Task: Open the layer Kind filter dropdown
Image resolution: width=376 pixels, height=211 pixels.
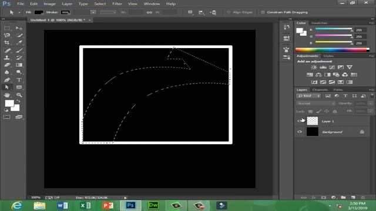Action: 308,96
